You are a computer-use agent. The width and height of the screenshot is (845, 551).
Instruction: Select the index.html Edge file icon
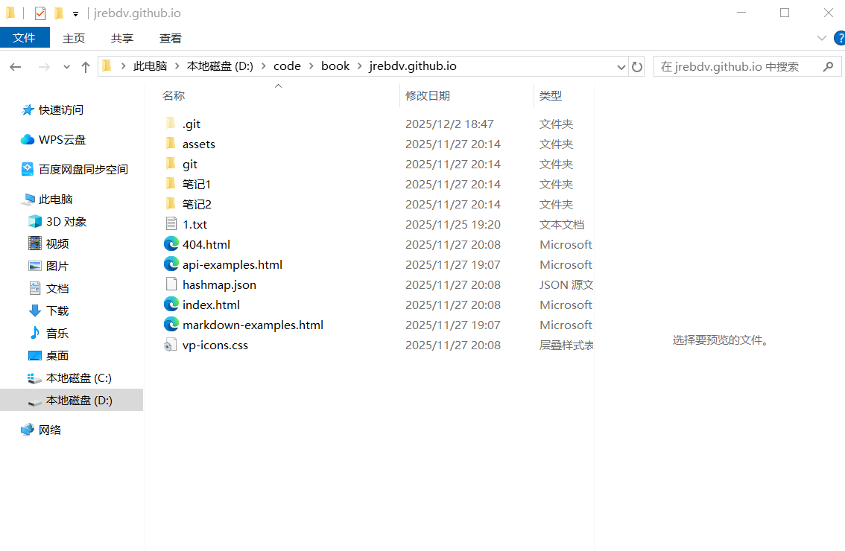(171, 305)
